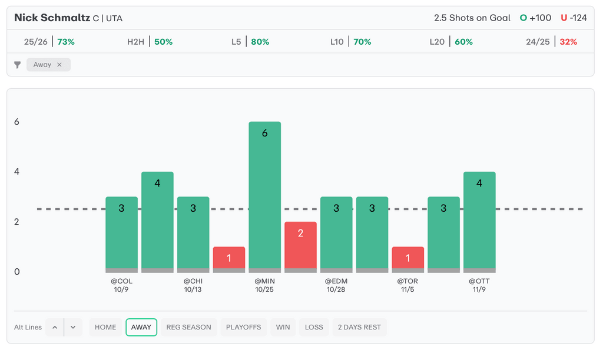603x350 pixels.
Task: Lower alt line with down chevron
Action: [x=73, y=328]
